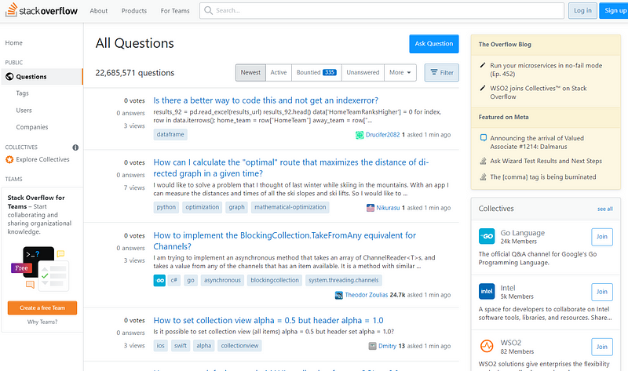Open the More sort options dropdown

click(400, 72)
